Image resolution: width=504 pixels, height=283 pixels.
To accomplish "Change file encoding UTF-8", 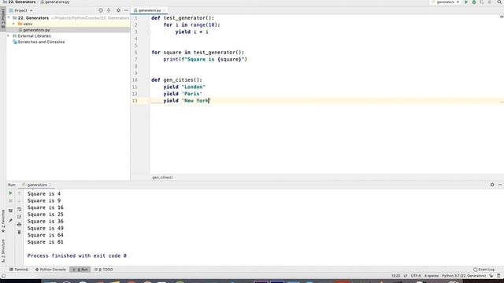I will click(416, 276).
